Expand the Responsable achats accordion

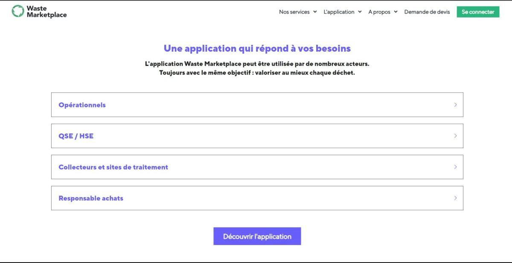pyautogui.click(x=256, y=198)
